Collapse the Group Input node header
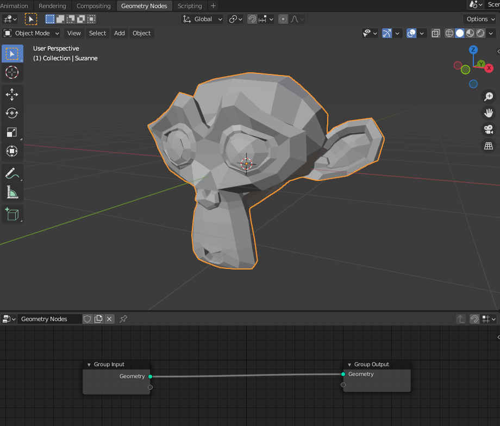 coord(89,364)
